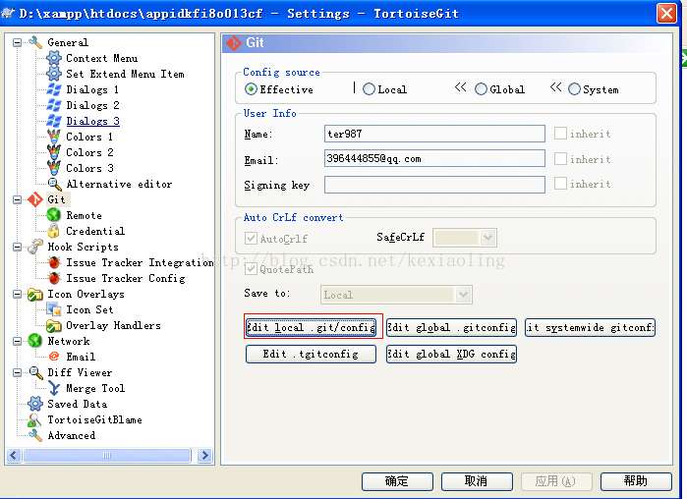Click the Context Menu gear icon
Image resolution: width=687 pixels, height=499 pixels.
pyautogui.click(x=54, y=58)
